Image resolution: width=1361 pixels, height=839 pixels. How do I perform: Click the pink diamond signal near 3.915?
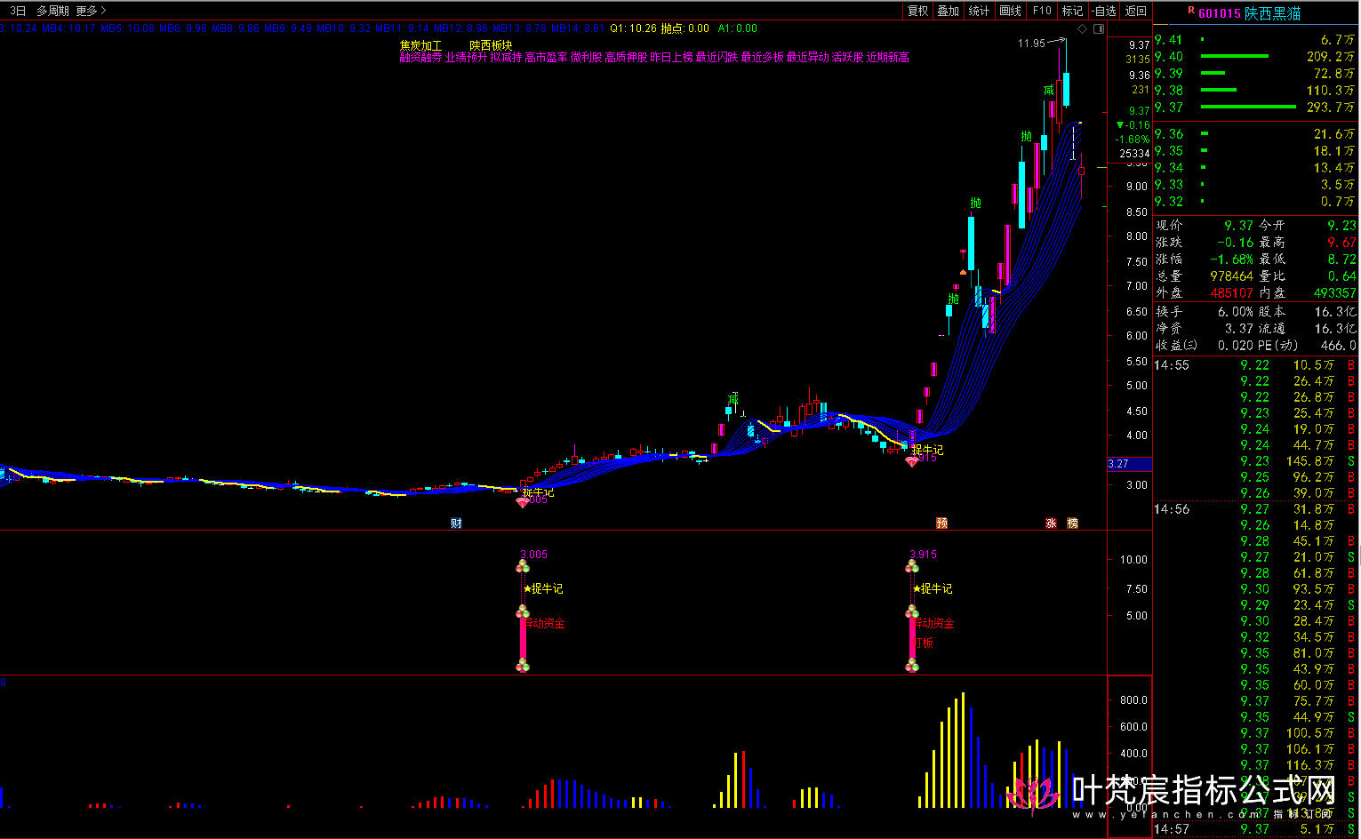912,461
